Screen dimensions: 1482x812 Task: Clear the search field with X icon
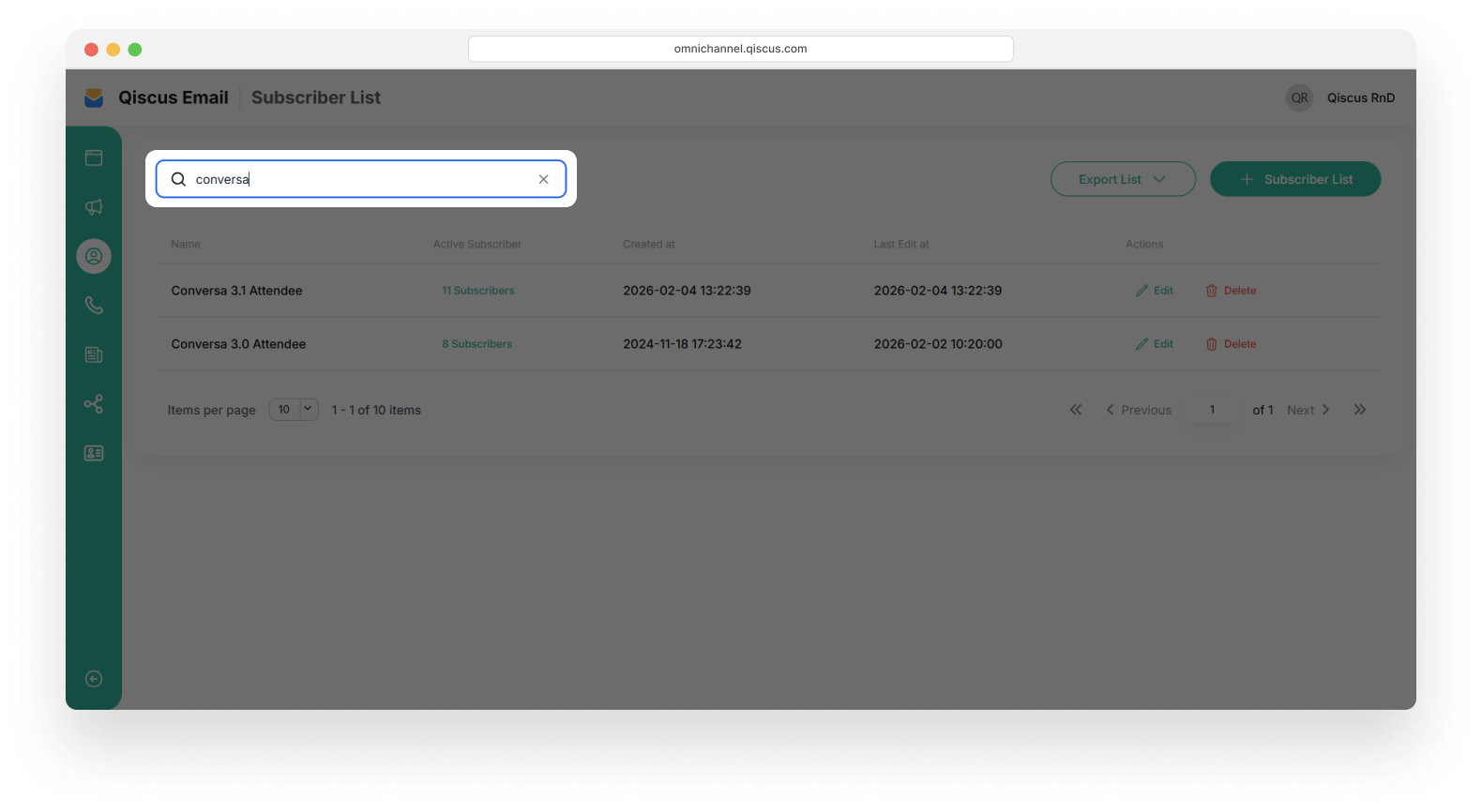point(543,179)
